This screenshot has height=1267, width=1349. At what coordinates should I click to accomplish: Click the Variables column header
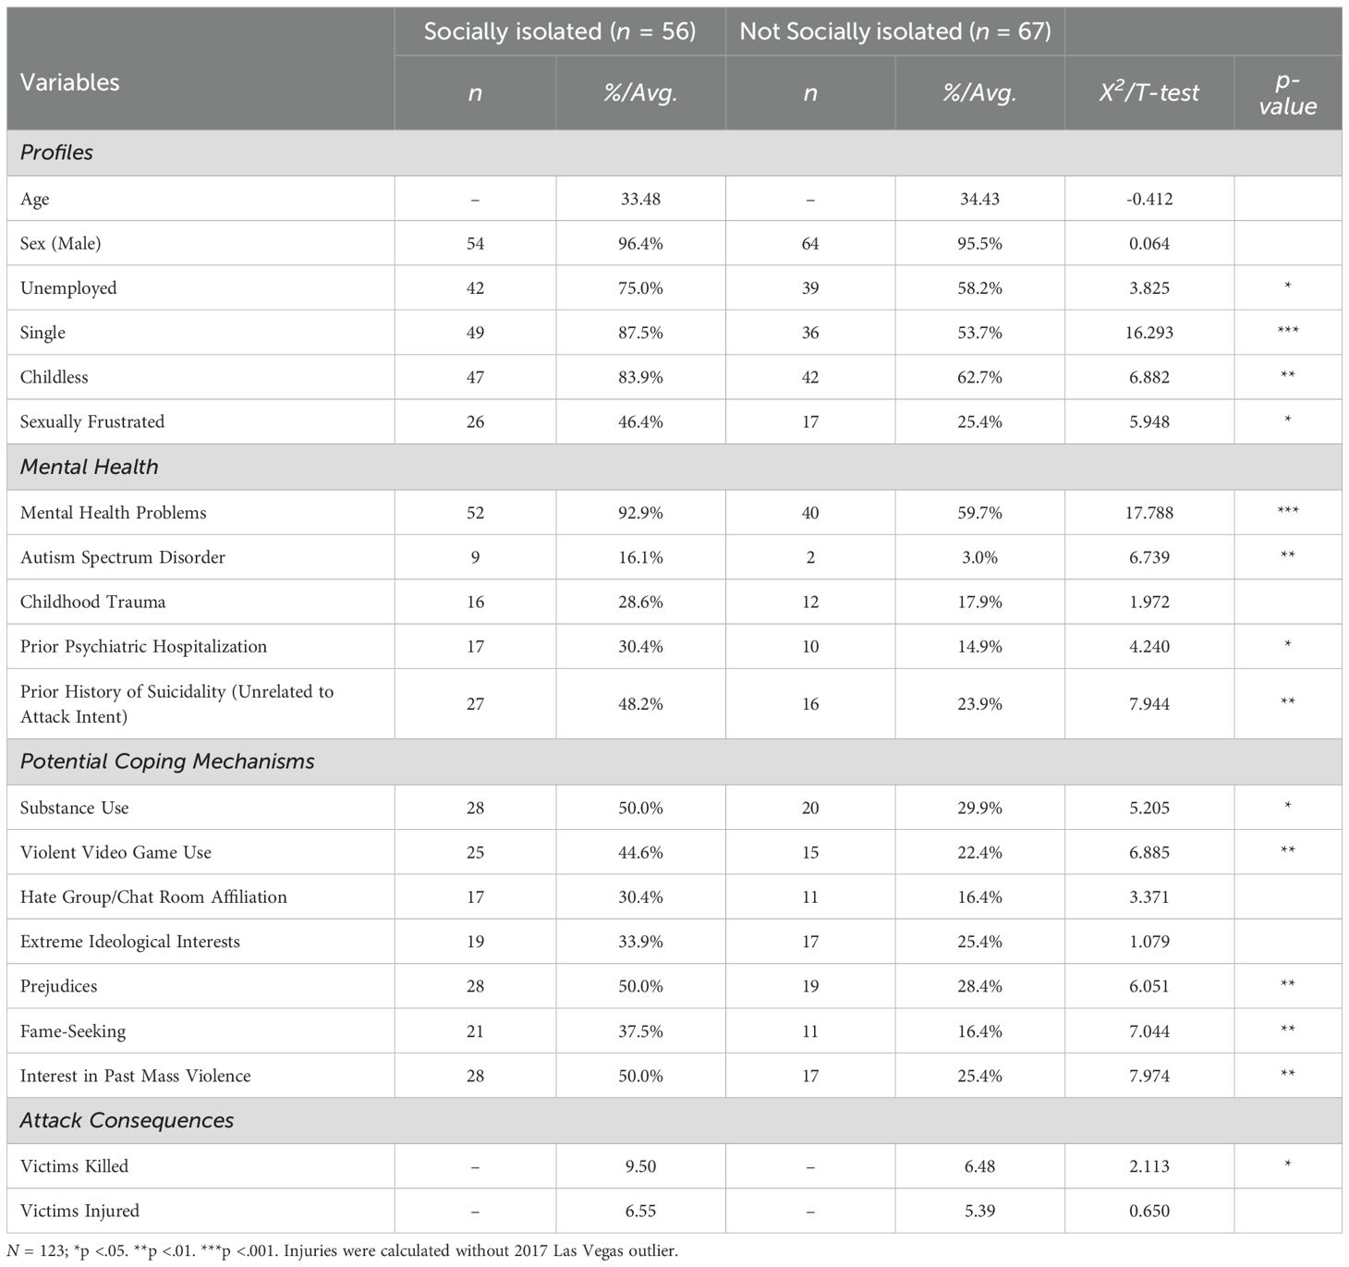click(70, 82)
